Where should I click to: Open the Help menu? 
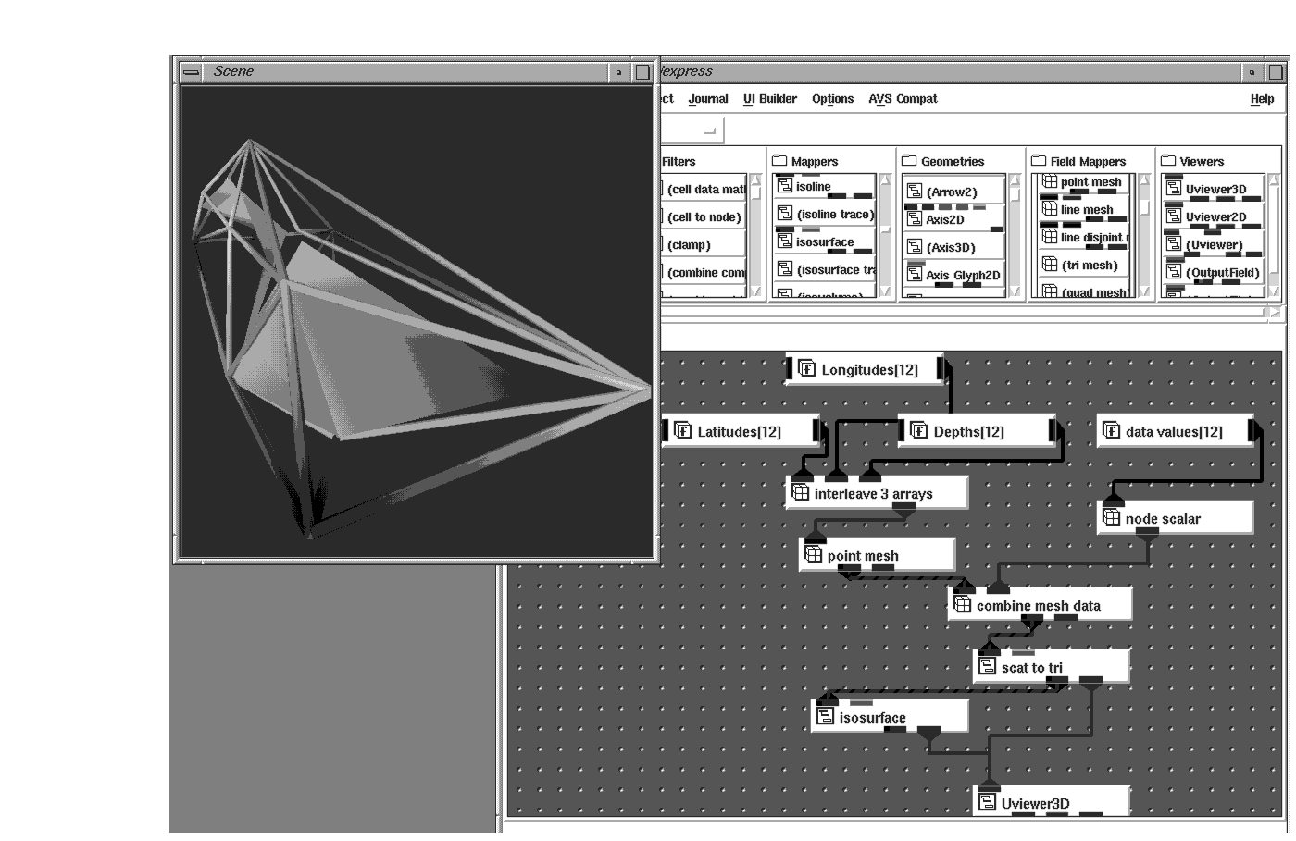pos(1261,99)
